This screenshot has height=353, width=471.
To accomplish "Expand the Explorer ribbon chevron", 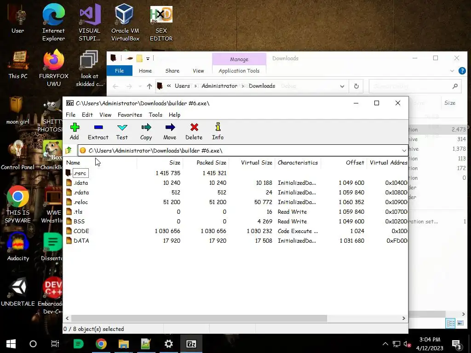I will (452, 71).
